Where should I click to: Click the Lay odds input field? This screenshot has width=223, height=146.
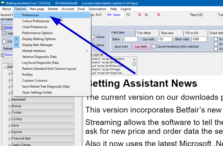(x=164, y=39)
